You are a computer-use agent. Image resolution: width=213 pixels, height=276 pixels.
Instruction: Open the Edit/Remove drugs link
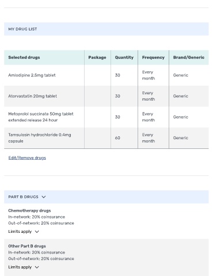pos(27,158)
